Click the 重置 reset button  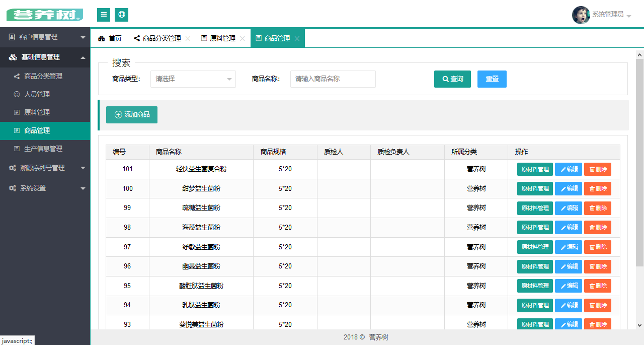click(x=492, y=79)
